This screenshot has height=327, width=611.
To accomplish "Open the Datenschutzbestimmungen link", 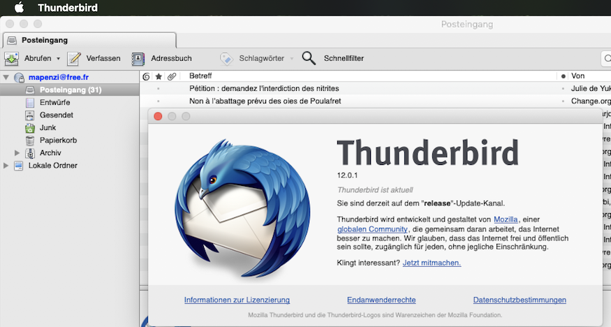I will click(520, 300).
